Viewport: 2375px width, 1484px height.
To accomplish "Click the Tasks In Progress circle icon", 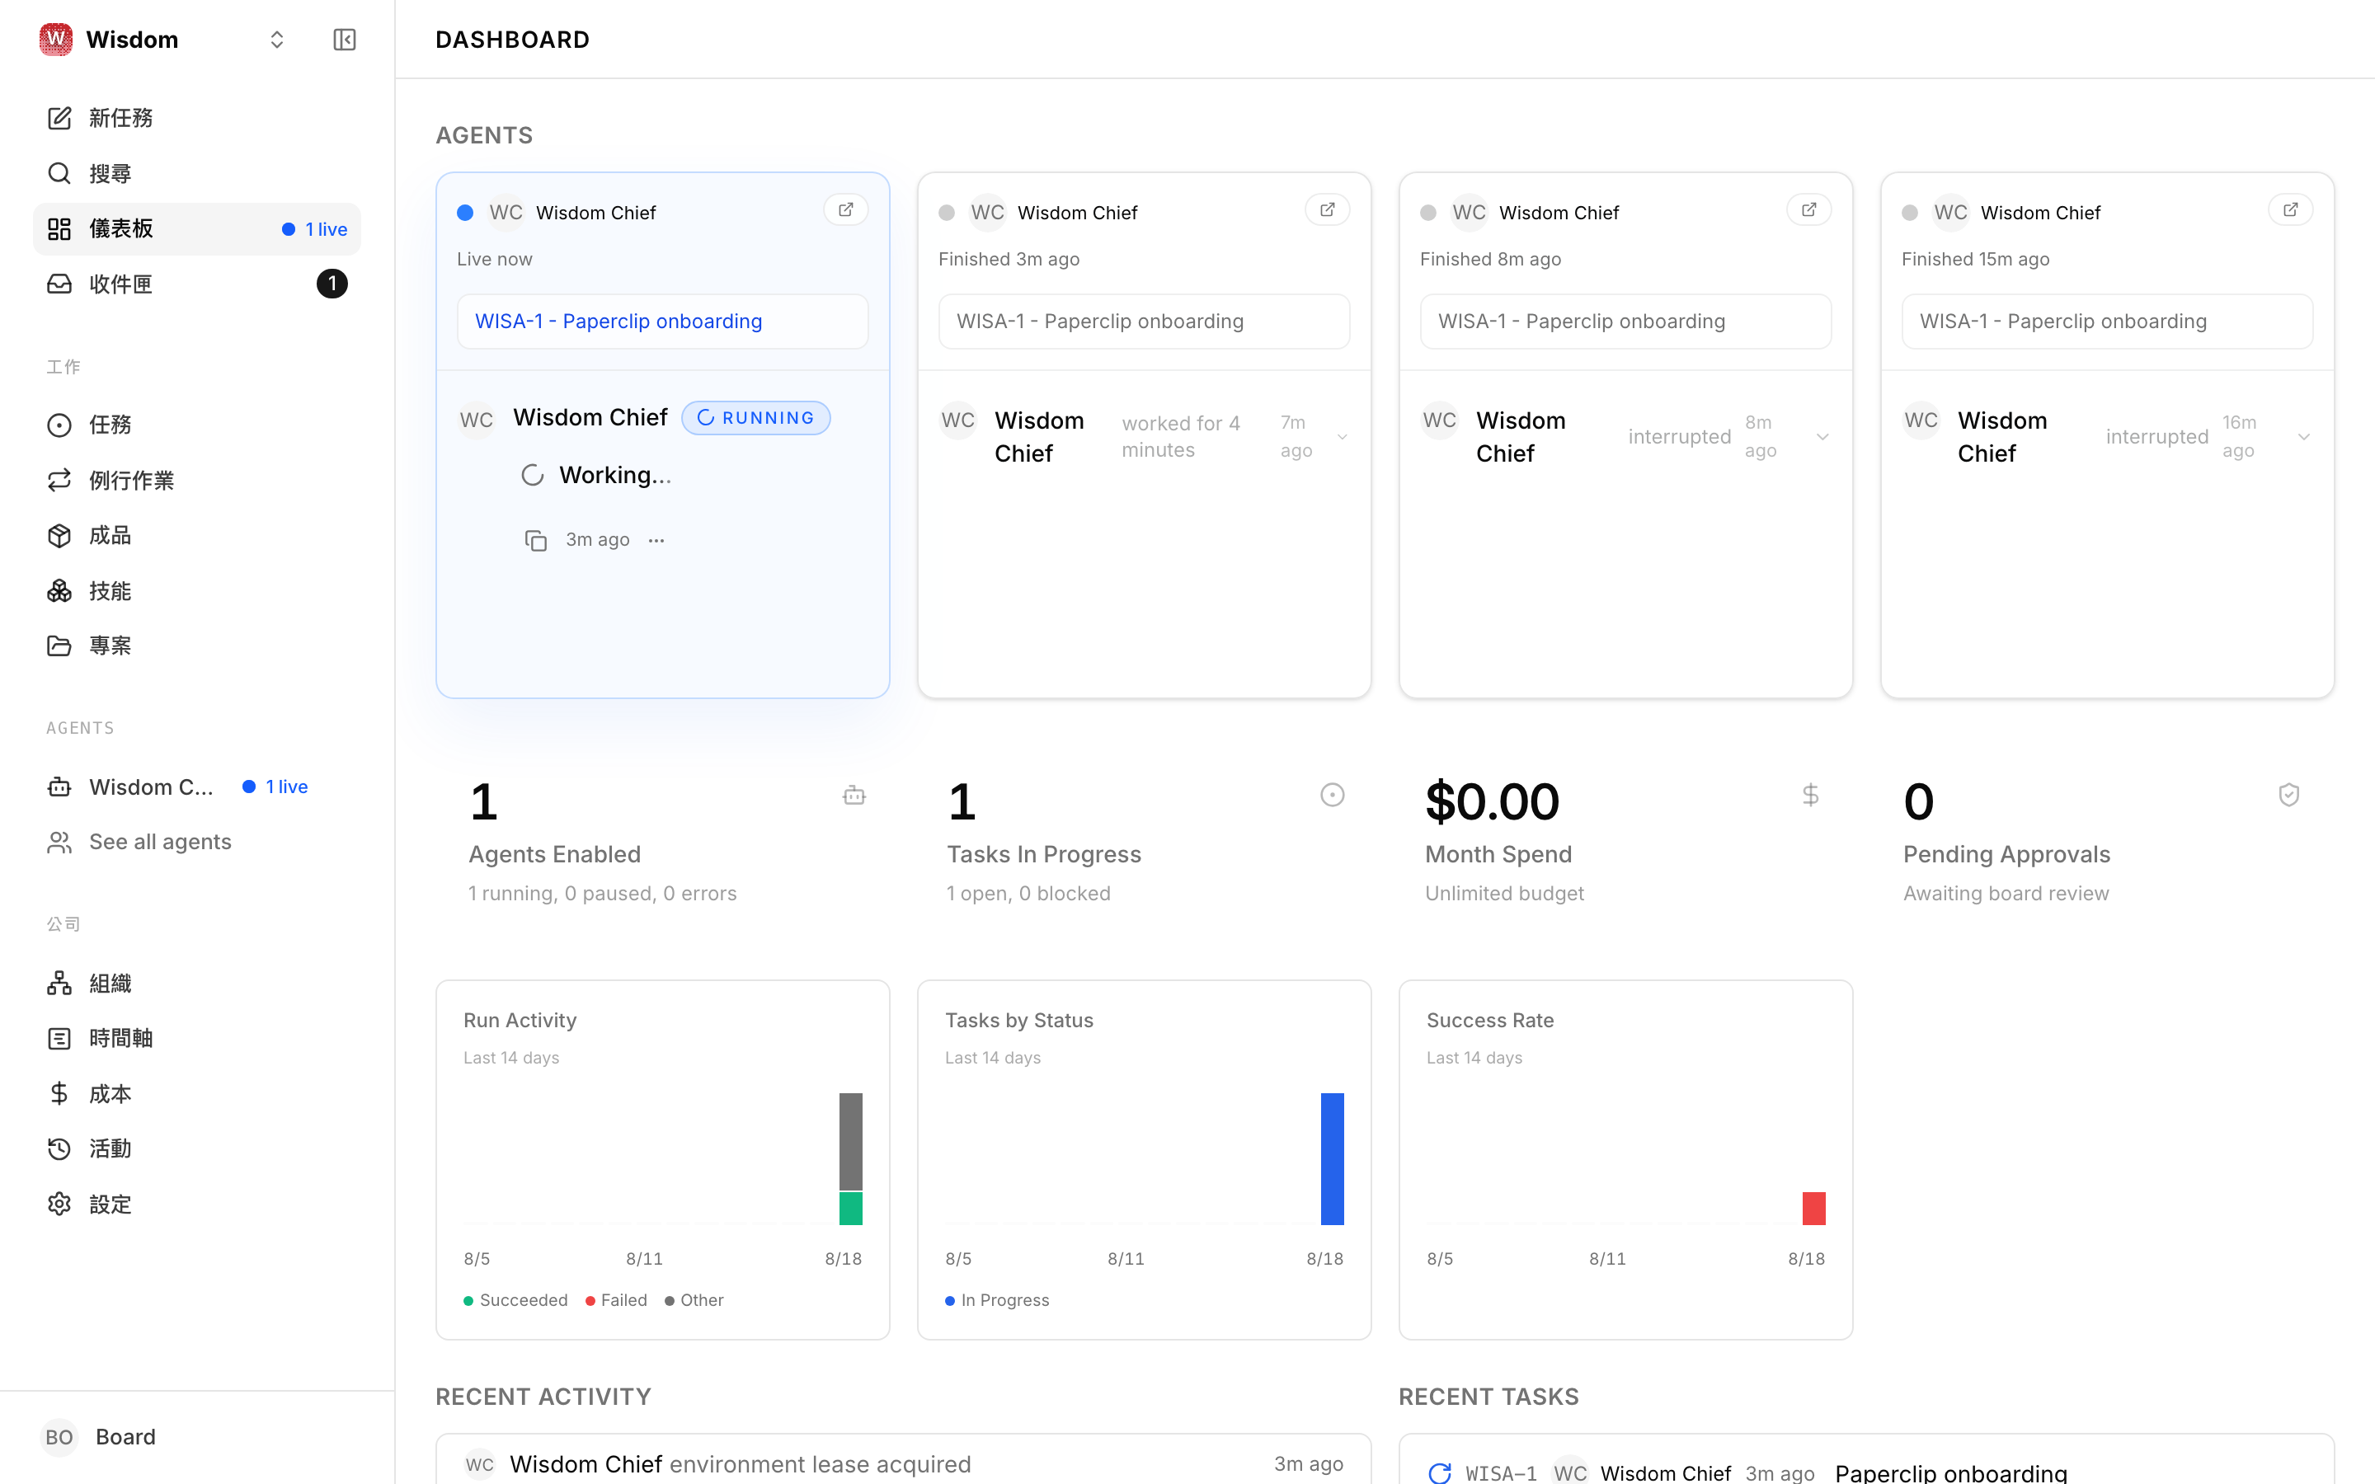I will [x=1332, y=795].
